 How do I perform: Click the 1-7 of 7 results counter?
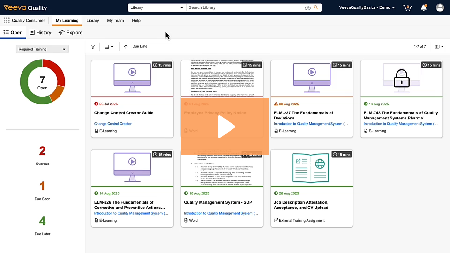click(x=420, y=46)
